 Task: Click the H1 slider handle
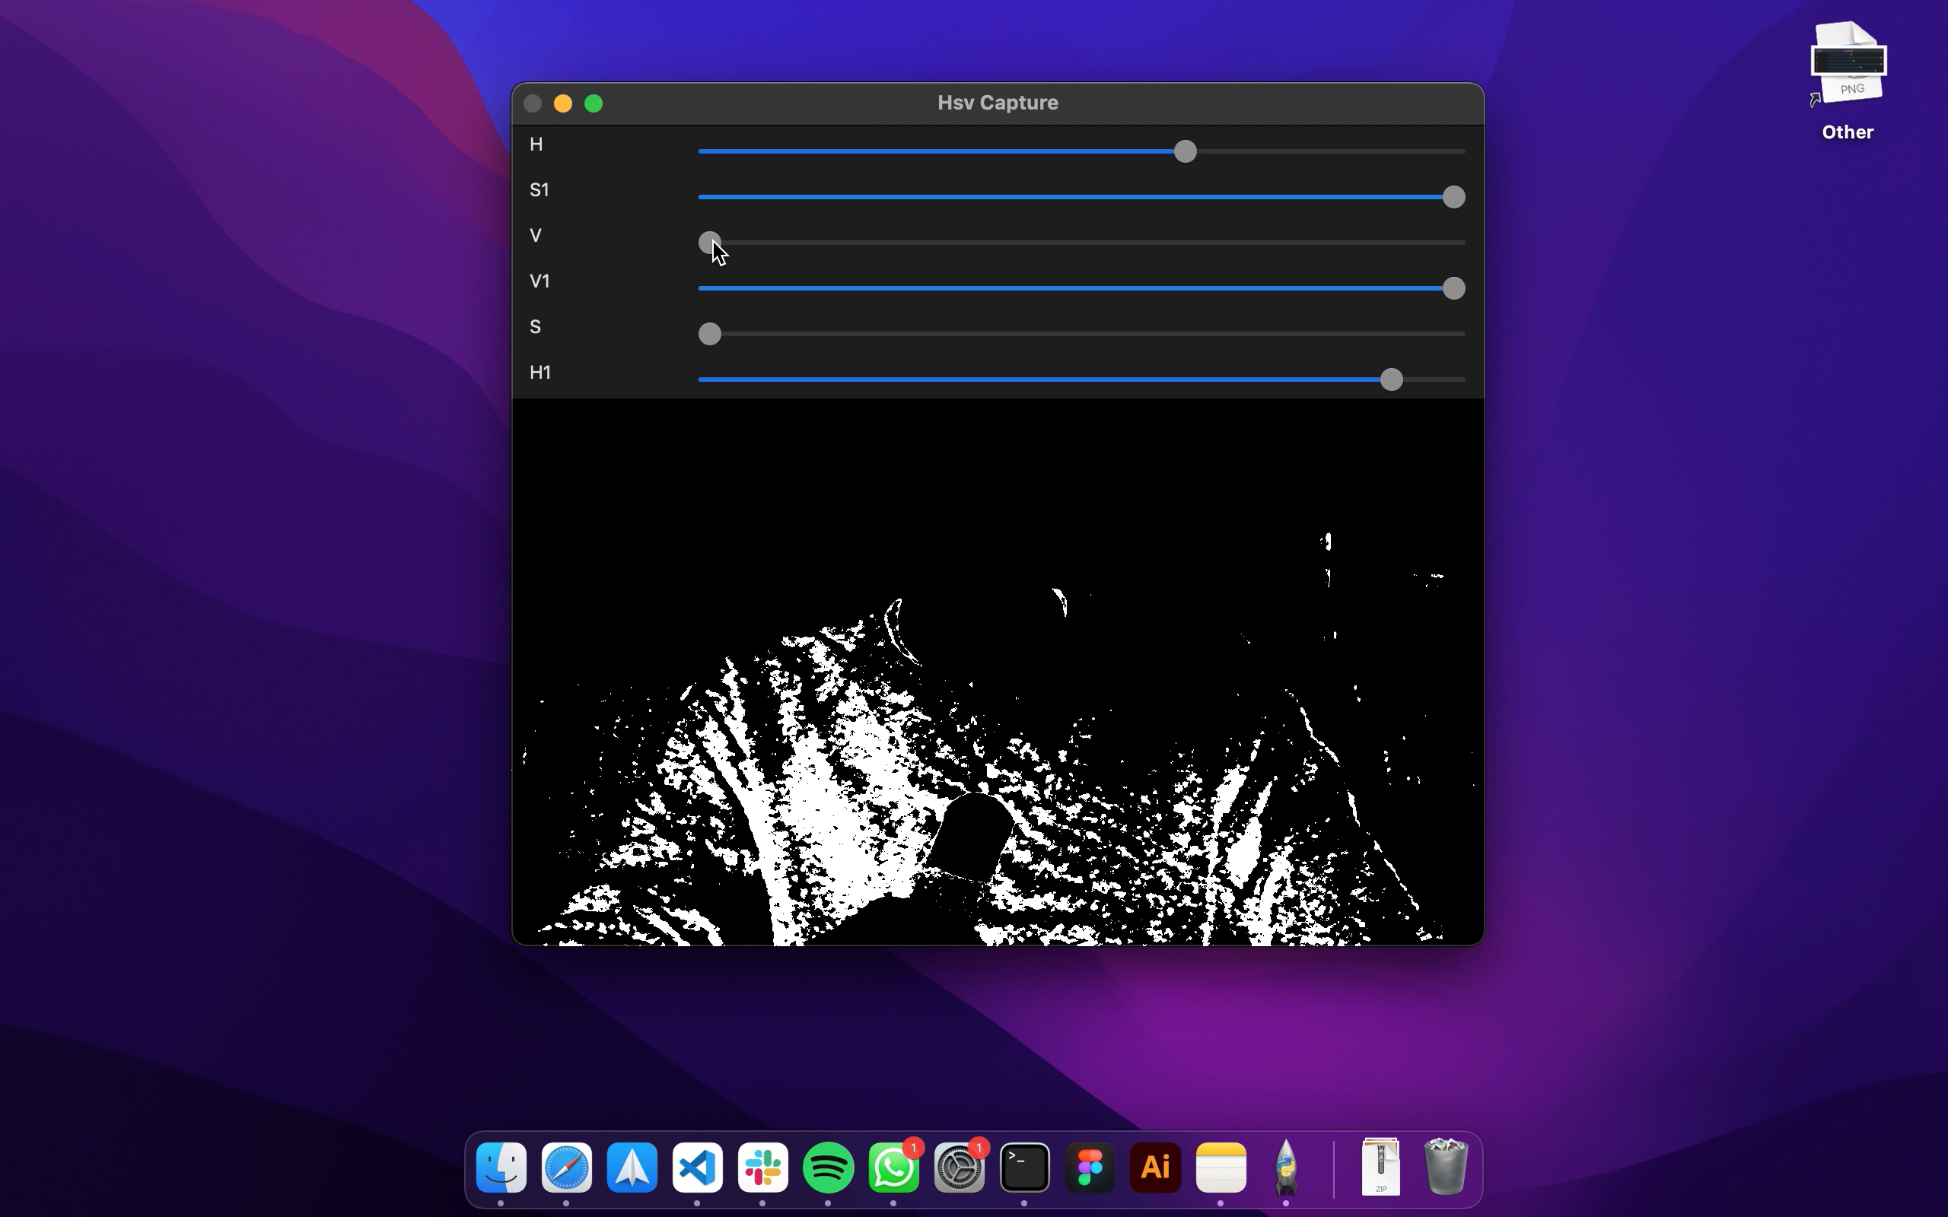(1391, 379)
